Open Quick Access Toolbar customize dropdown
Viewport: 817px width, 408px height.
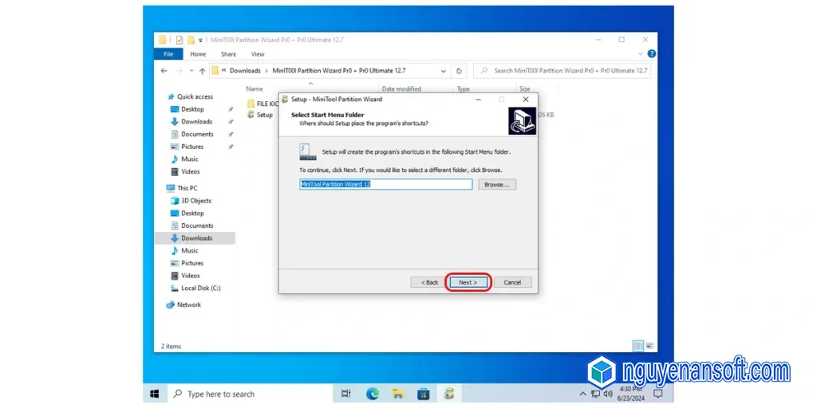(200, 40)
